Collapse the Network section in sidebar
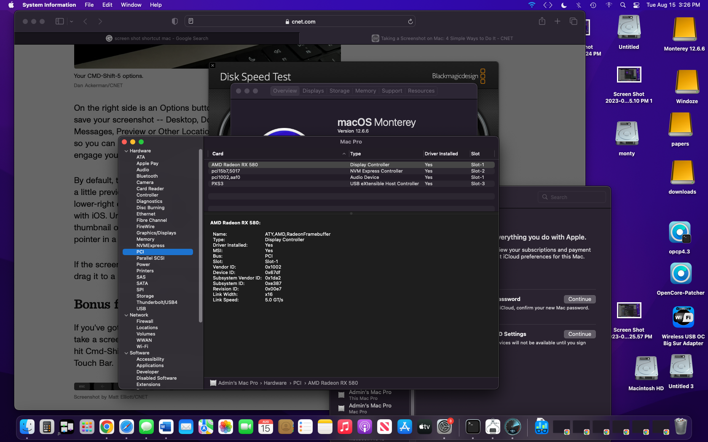Viewport: 708px width, 442px height. tap(126, 315)
